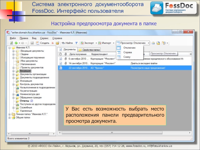Screen dimensions: 200x150
Task: Click the Создать toolbar button
Action: point(43,43)
